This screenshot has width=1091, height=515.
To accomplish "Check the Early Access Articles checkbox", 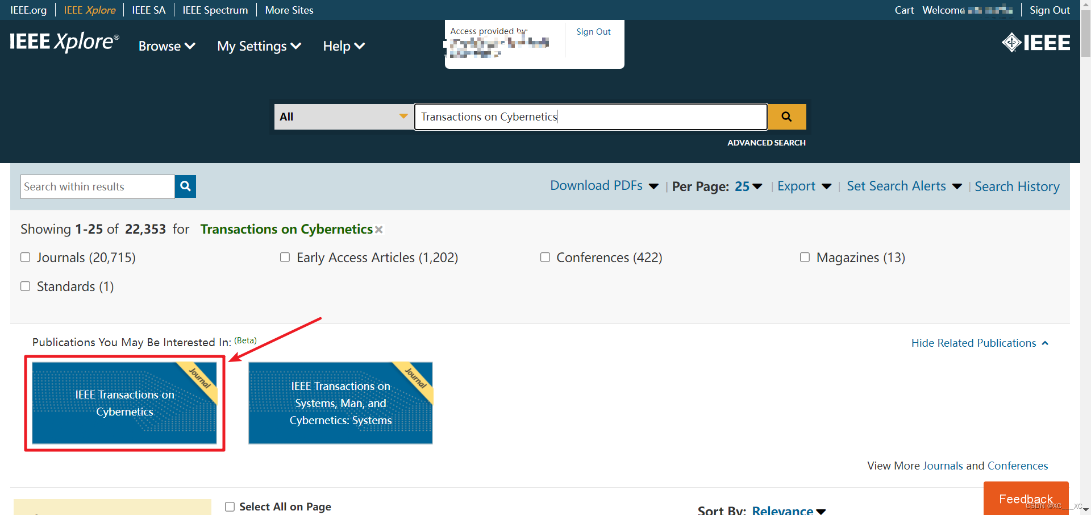I will [x=285, y=257].
